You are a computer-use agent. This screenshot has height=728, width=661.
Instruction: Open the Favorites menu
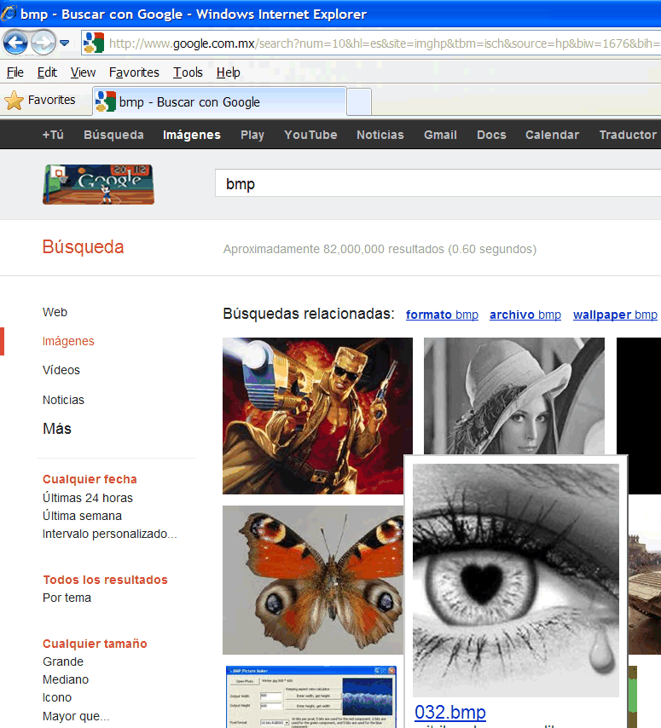click(134, 72)
